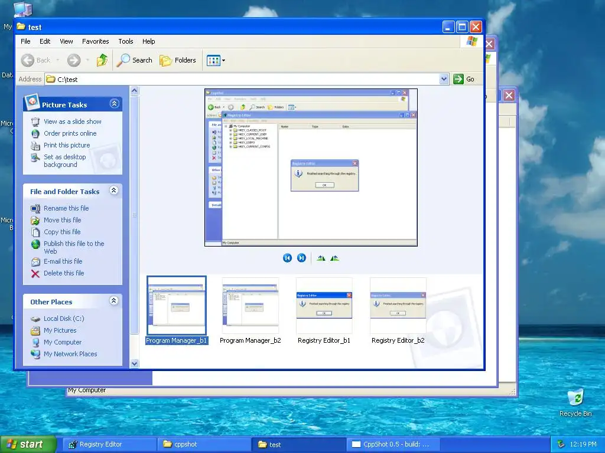Select the Program Manager_b1 thumbnail
605x453 pixels.
pos(177,310)
